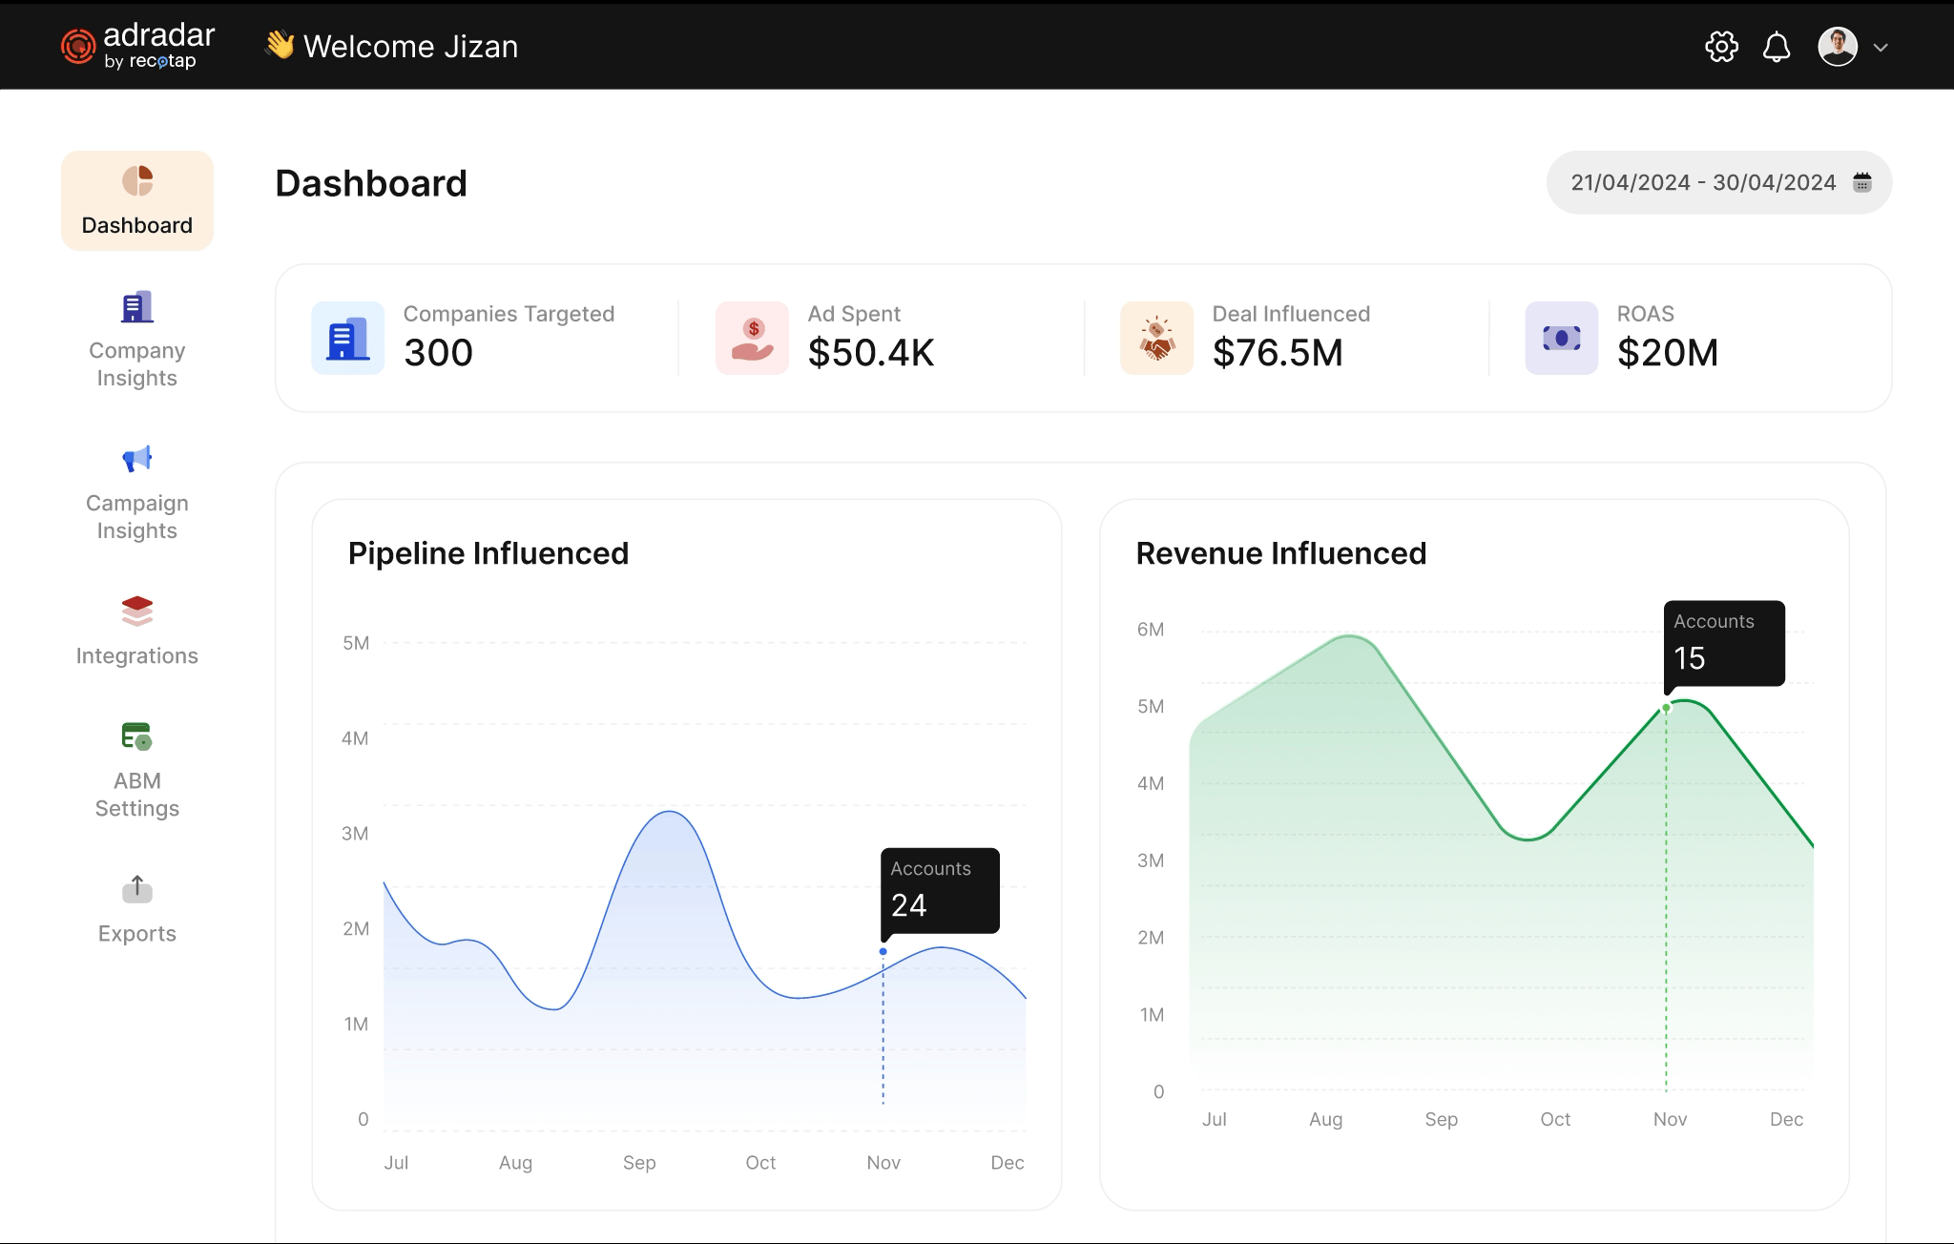Click the ROAS money icon
The image size is (1954, 1244).
1561,338
